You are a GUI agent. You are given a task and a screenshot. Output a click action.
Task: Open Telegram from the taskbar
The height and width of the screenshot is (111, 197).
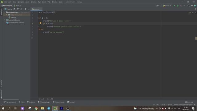pos(49,108)
